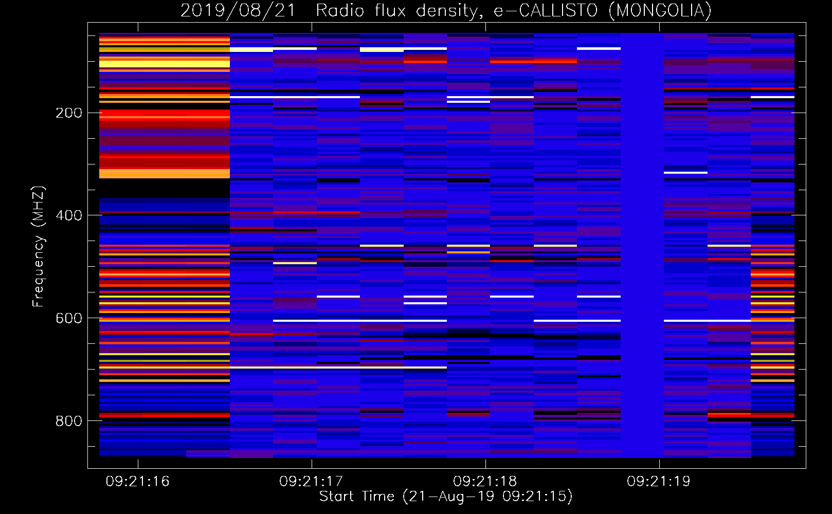Click the "800" frequency tick label

[x=69, y=420]
